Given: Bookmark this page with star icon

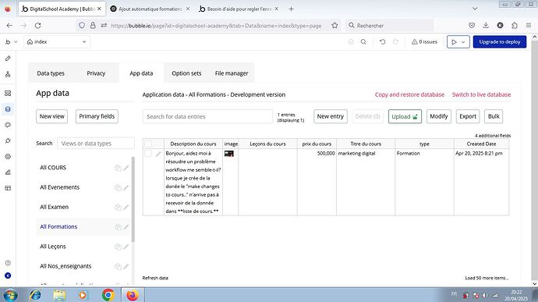Looking at the screenshot, I should tap(334, 26).
